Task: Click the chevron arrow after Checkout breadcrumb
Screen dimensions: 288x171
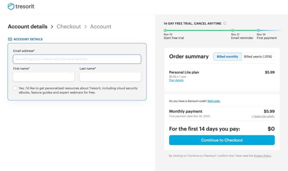Action: pyautogui.click(x=85, y=27)
